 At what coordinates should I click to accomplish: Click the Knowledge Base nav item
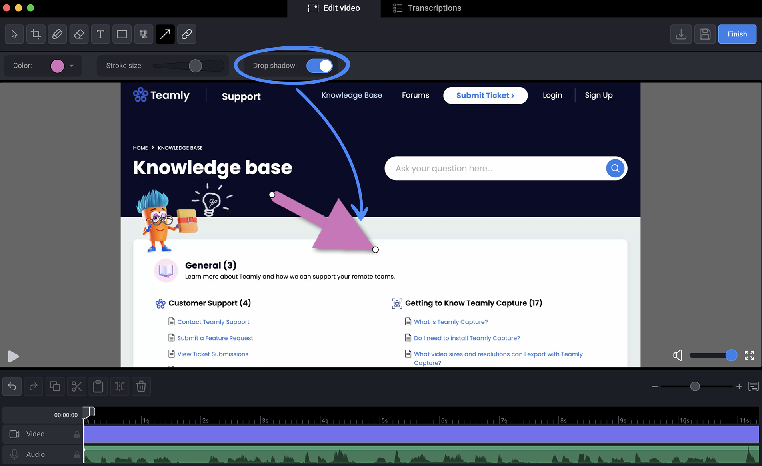(x=352, y=95)
